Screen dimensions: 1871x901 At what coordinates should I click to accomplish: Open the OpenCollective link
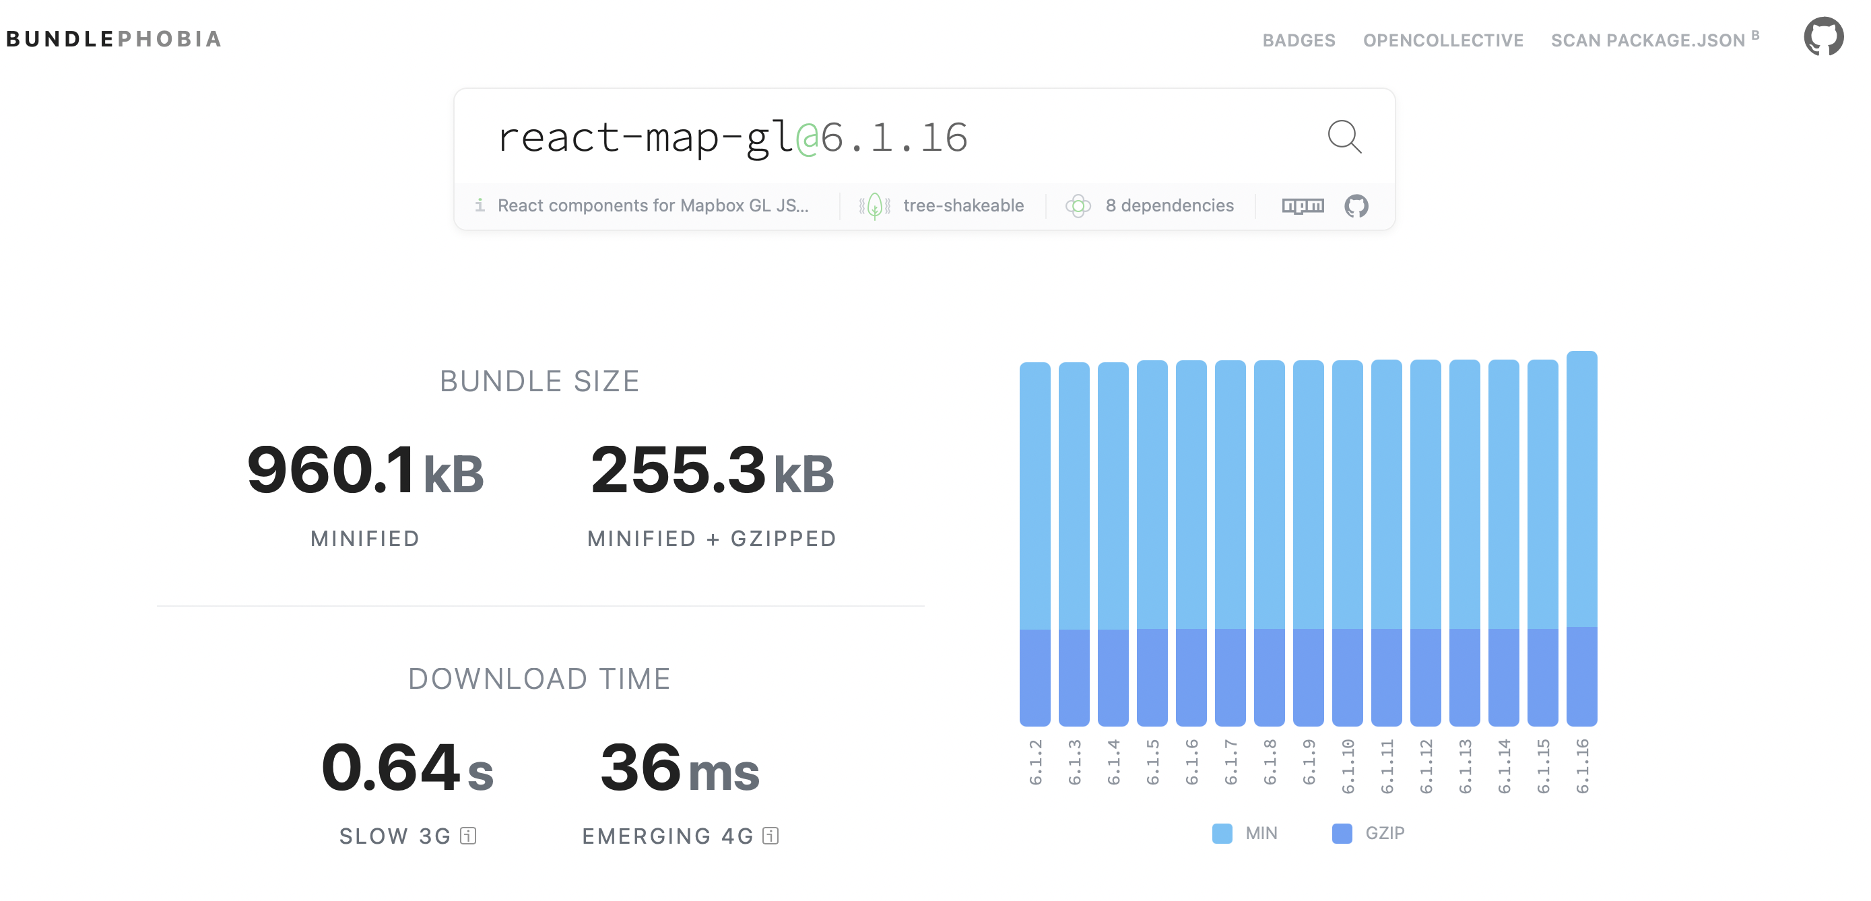pos(1443,40)
